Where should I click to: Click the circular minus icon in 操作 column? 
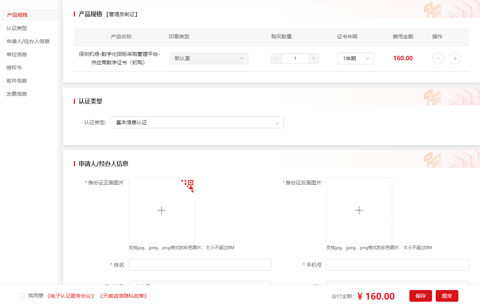tap(438, 58)
